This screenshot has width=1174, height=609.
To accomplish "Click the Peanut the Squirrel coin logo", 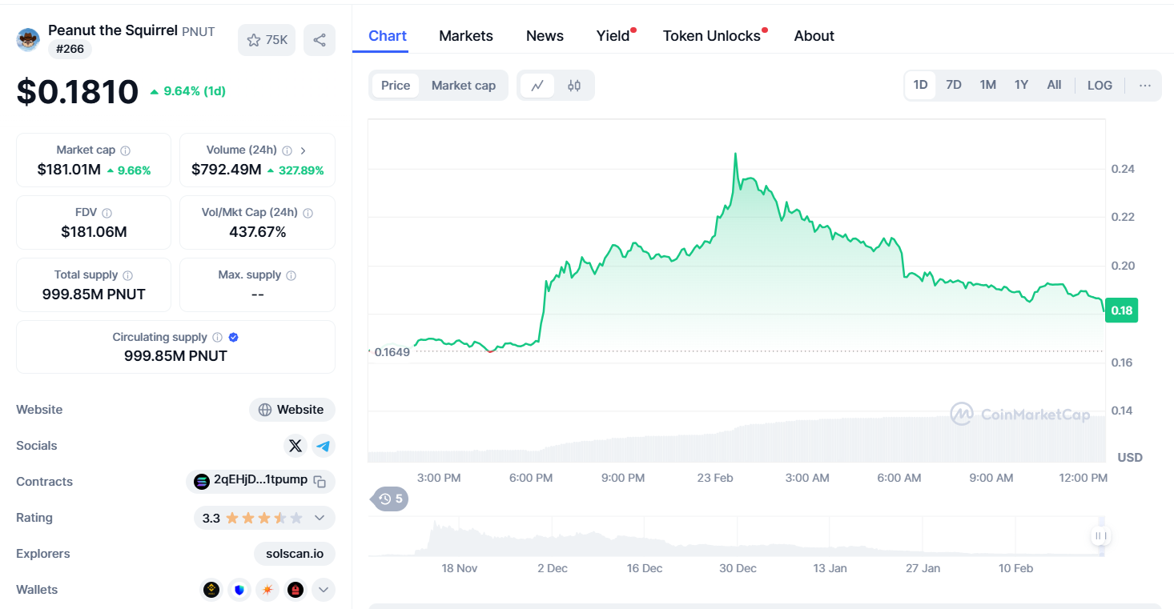I will point(28,39).
